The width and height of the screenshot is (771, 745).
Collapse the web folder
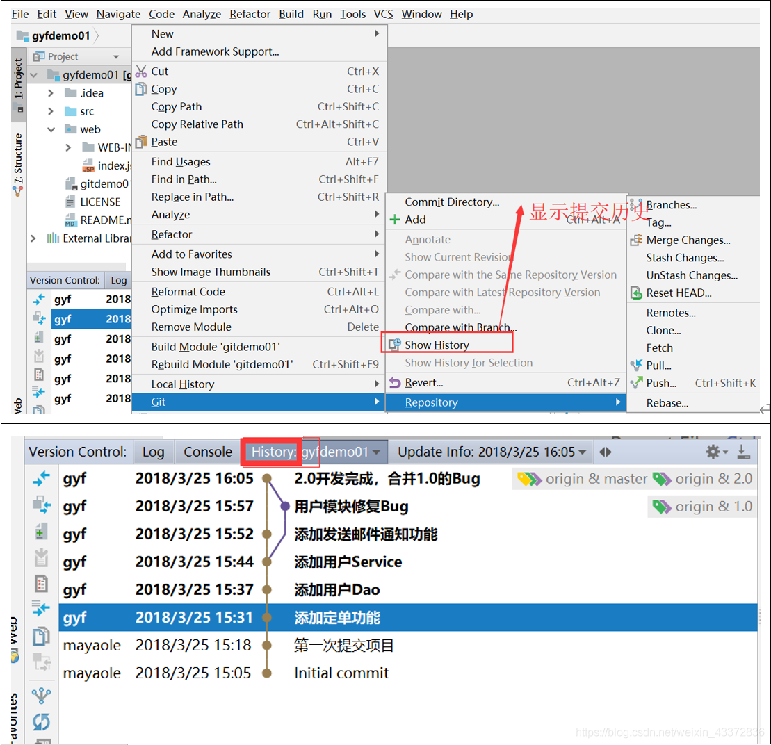click(51, 129)
